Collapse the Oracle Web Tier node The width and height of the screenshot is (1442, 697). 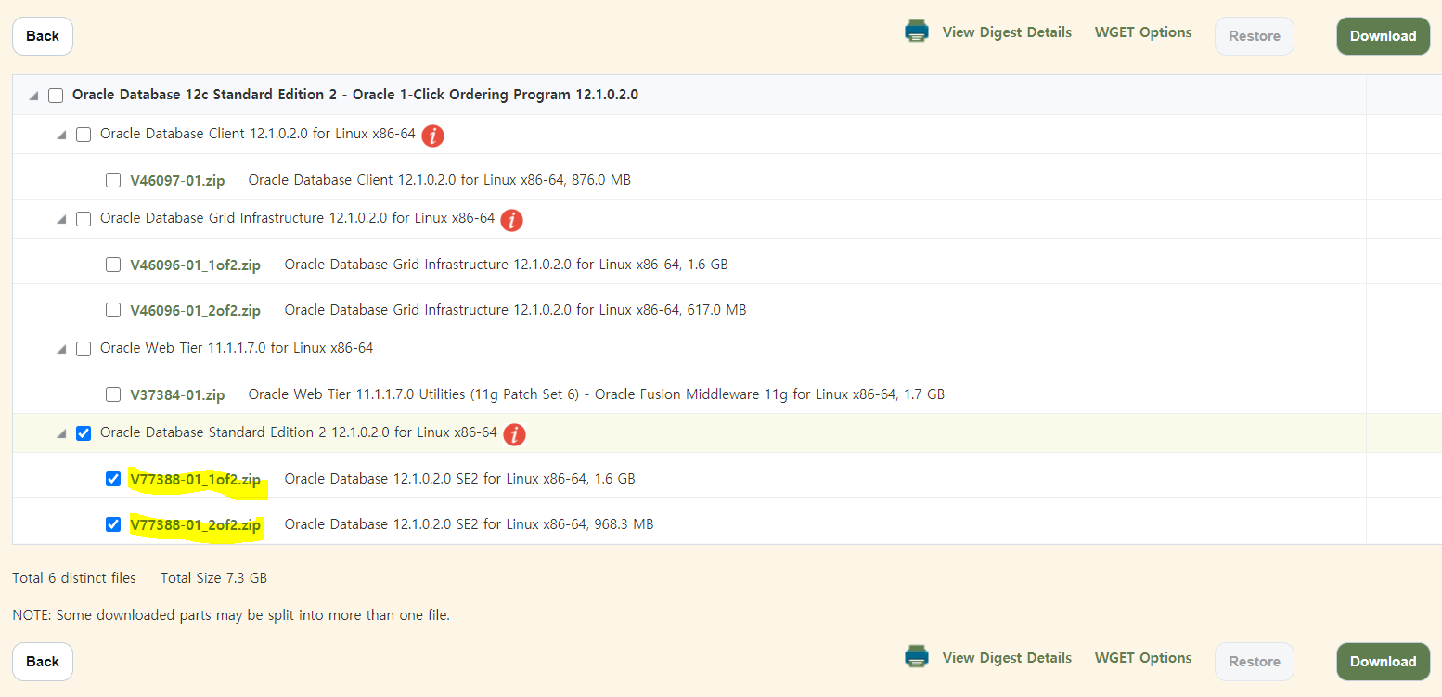click(62, 349)
